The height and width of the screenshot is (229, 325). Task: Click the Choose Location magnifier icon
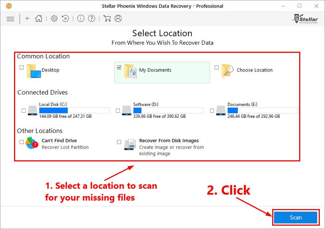pos(227,71)
